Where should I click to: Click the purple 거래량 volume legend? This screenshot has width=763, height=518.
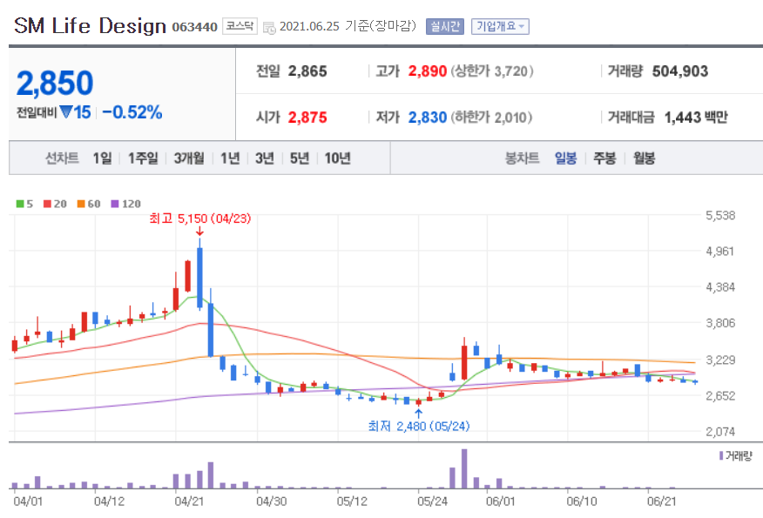tap(735, 455)
